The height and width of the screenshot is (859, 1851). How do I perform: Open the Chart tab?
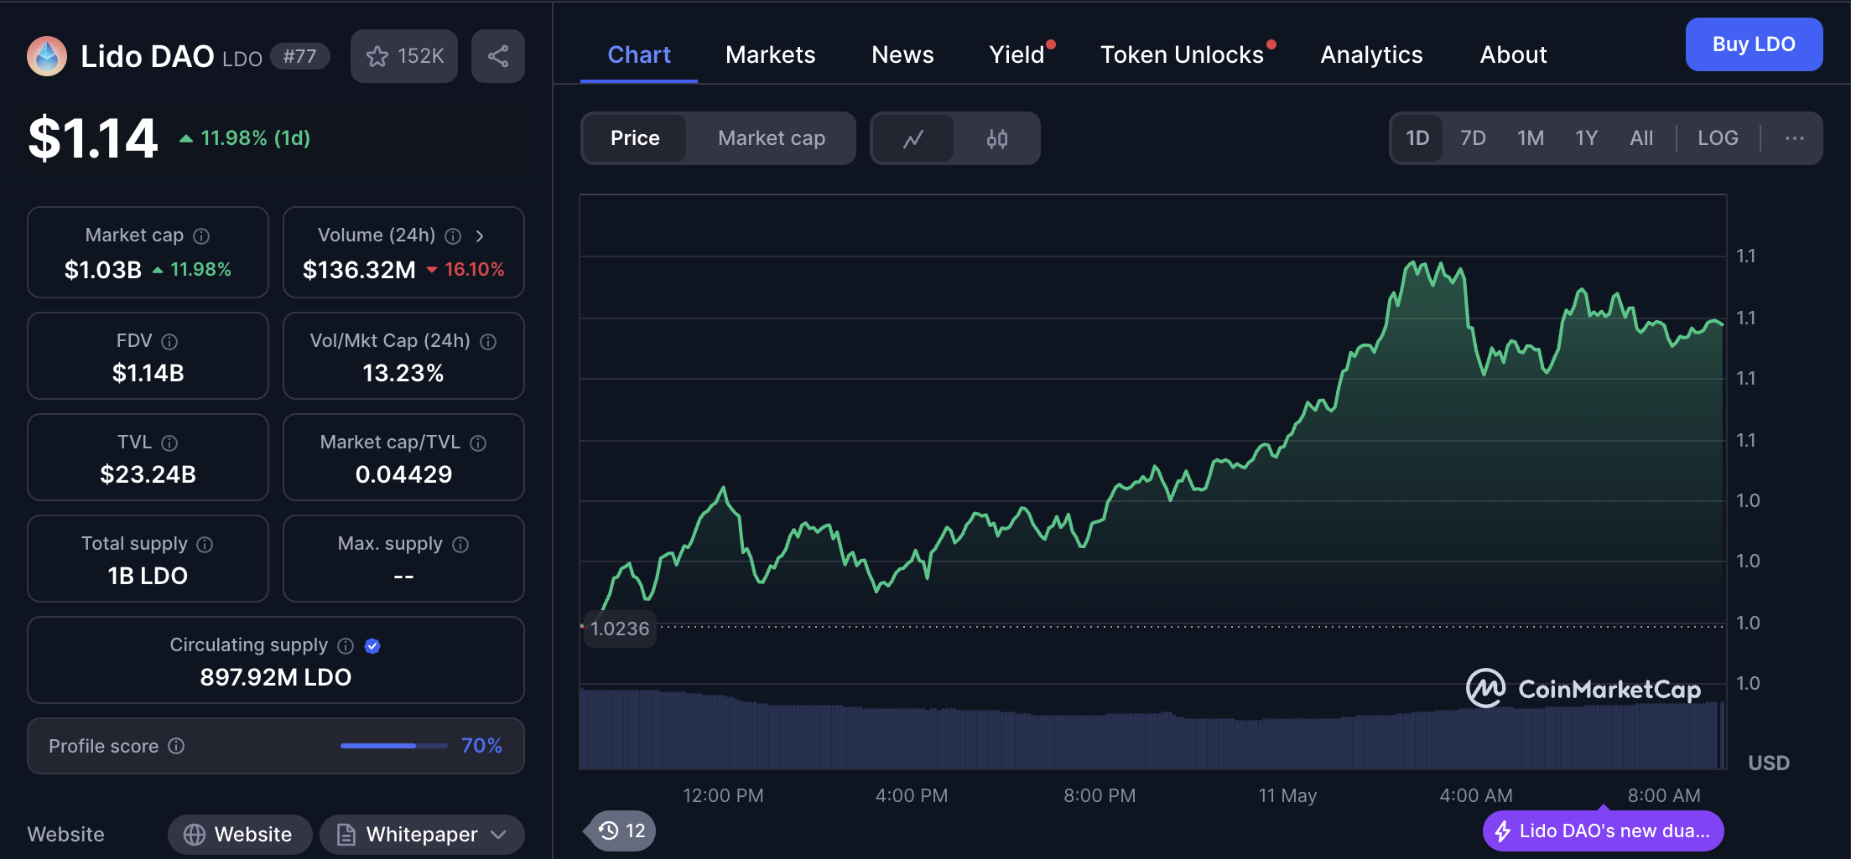point(639,55)
